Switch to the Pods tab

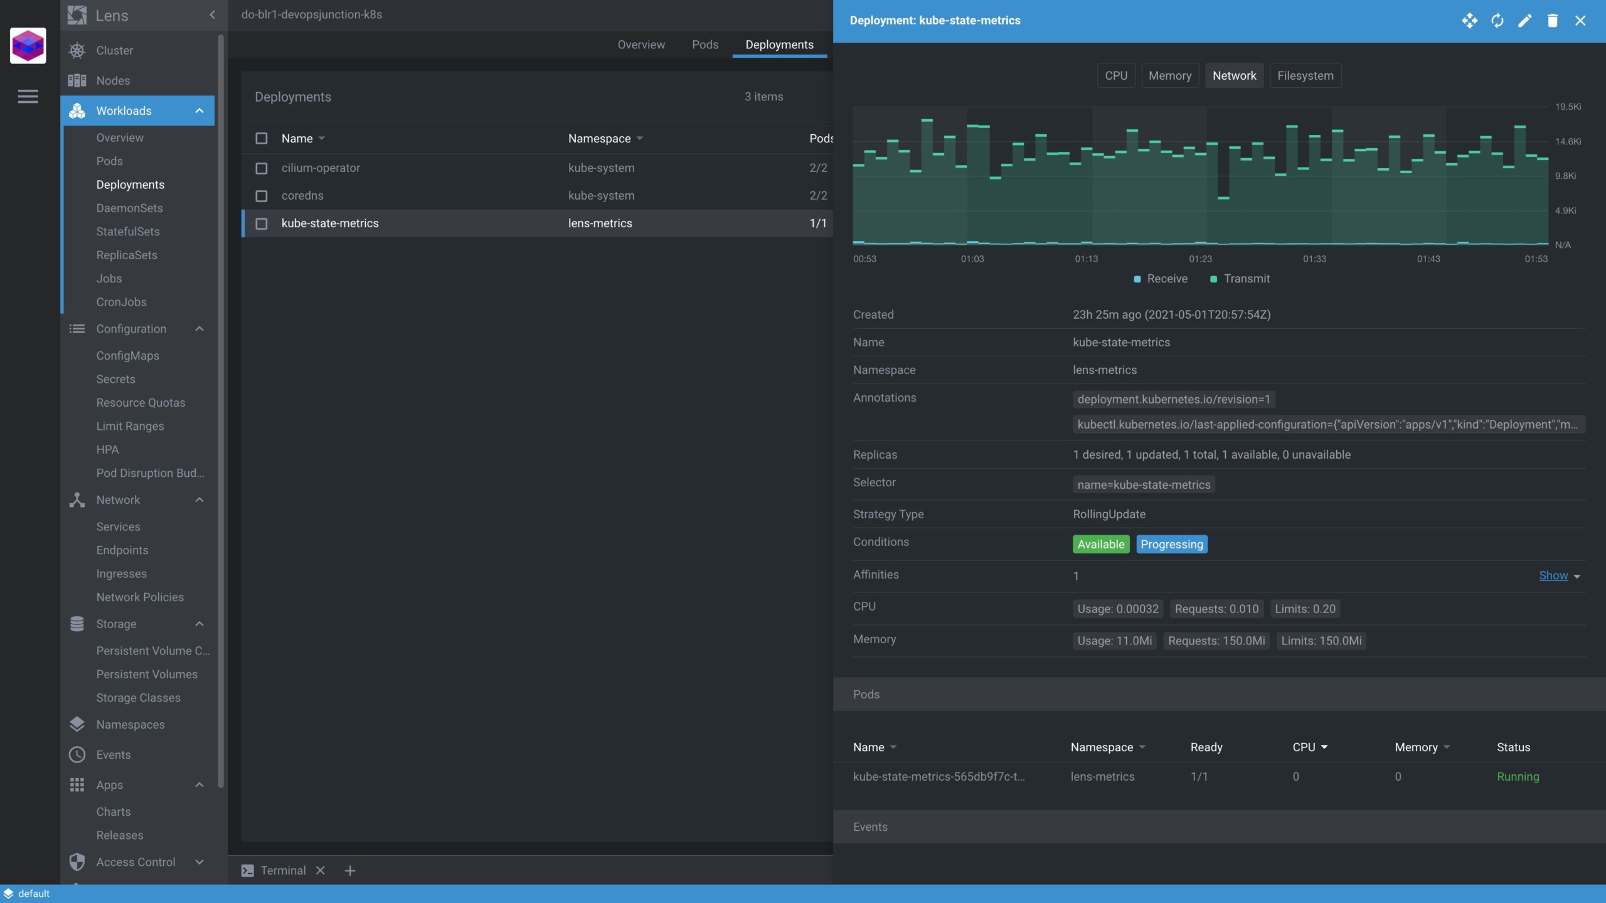[x=705, y=45]
